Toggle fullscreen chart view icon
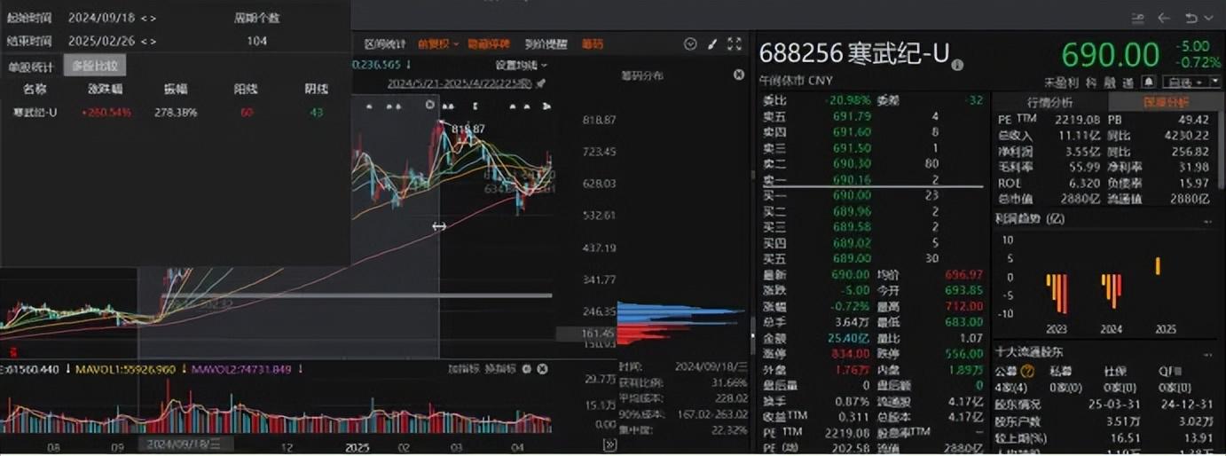This screenshot has height=456, width=1226. [734, 44]
